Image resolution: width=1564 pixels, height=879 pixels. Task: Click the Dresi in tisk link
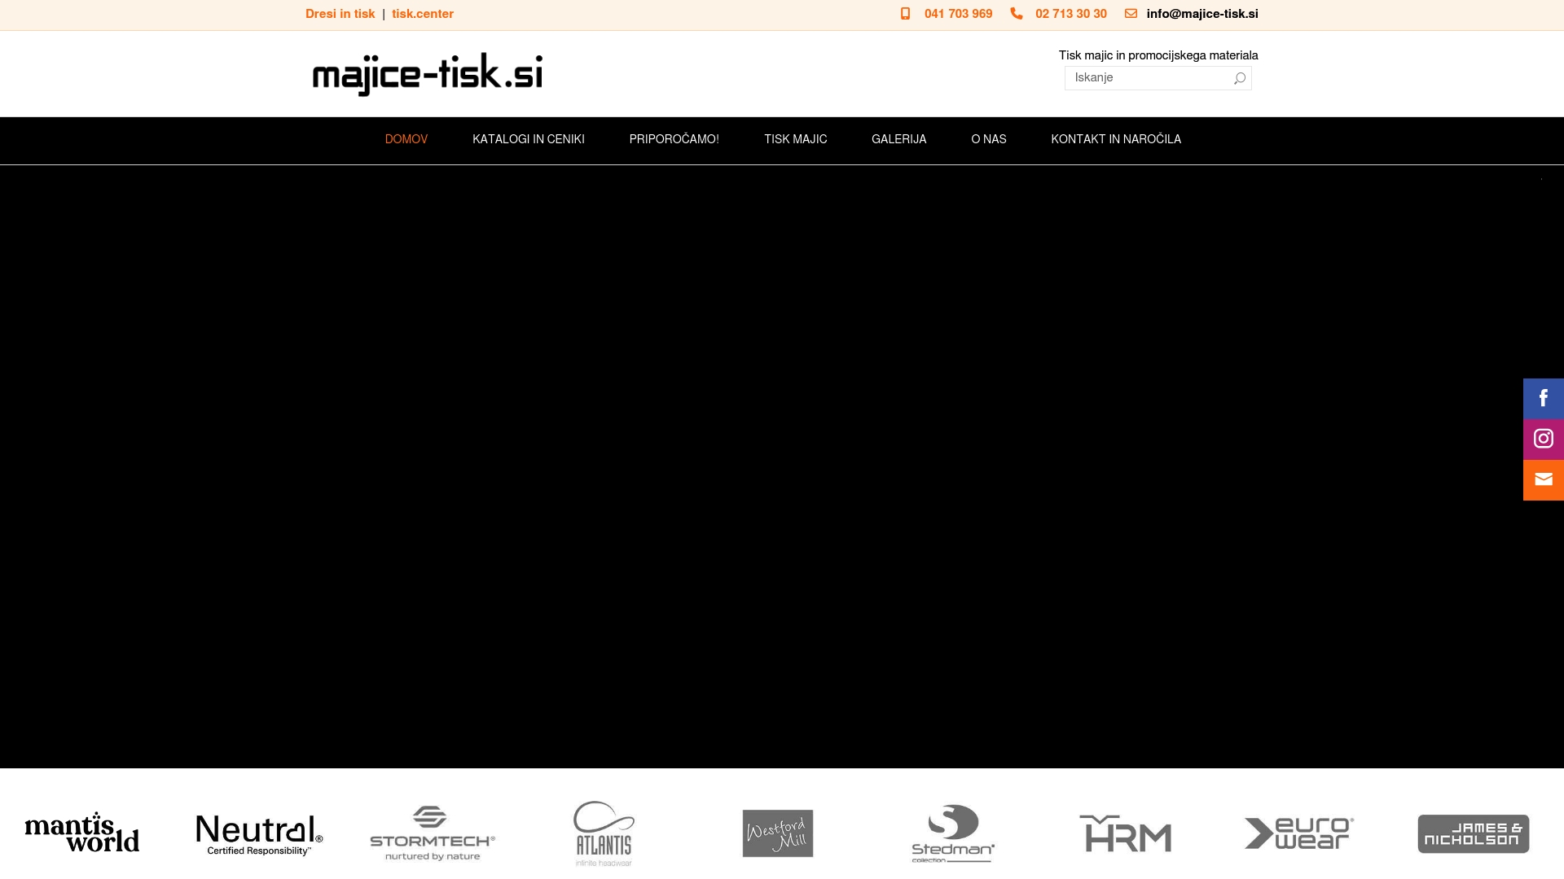point(340,13)
